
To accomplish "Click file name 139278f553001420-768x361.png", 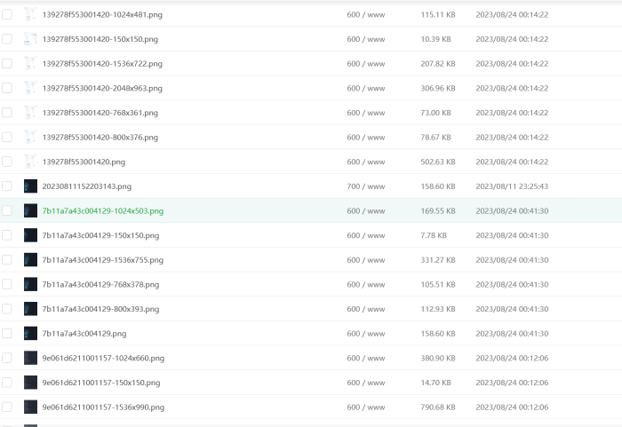I will (x=100, y=113).
